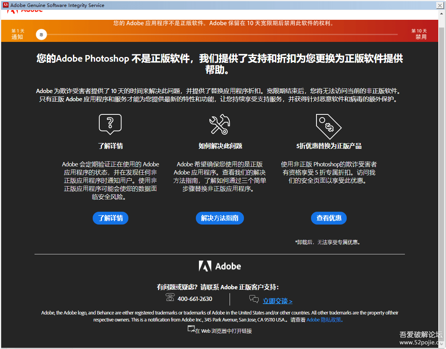This screenshot has width=446, height=349.
Task: Click the paragraph starting Adobe 希望确保您使用的是正版
Action: (x=220, y=177)
